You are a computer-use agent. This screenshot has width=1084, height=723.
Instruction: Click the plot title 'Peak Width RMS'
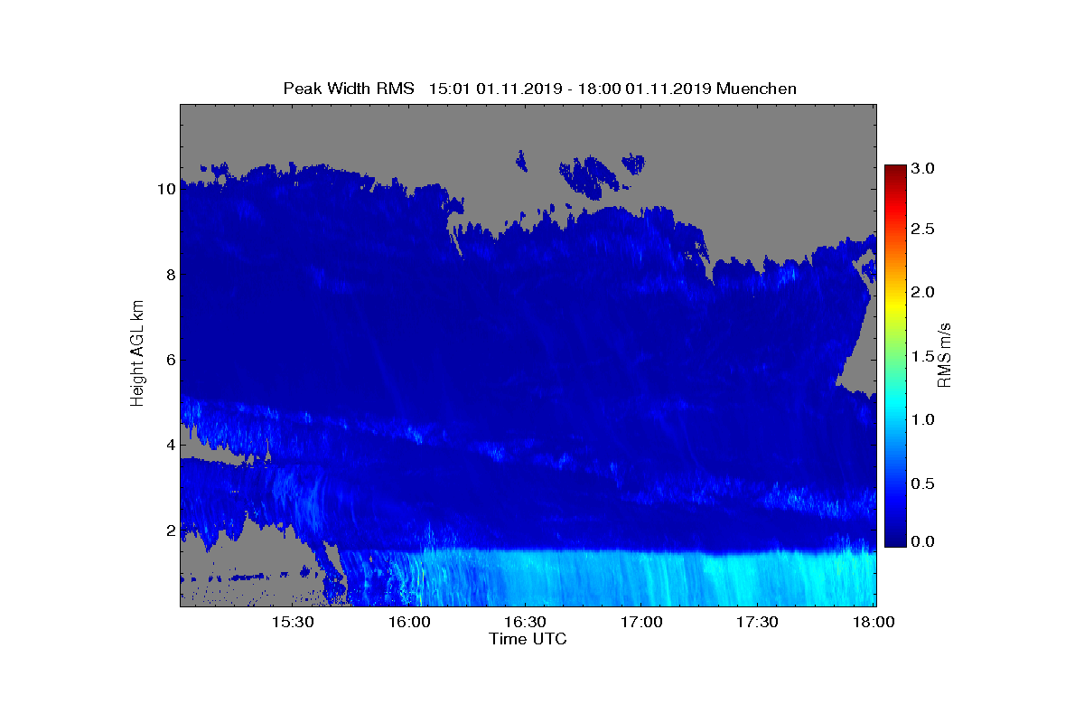click(349, 89)
